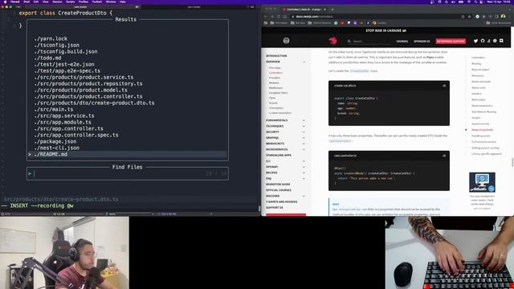Select ./src/main.ts in Results
Screen dimensions: 514x289
pos(54,109)
